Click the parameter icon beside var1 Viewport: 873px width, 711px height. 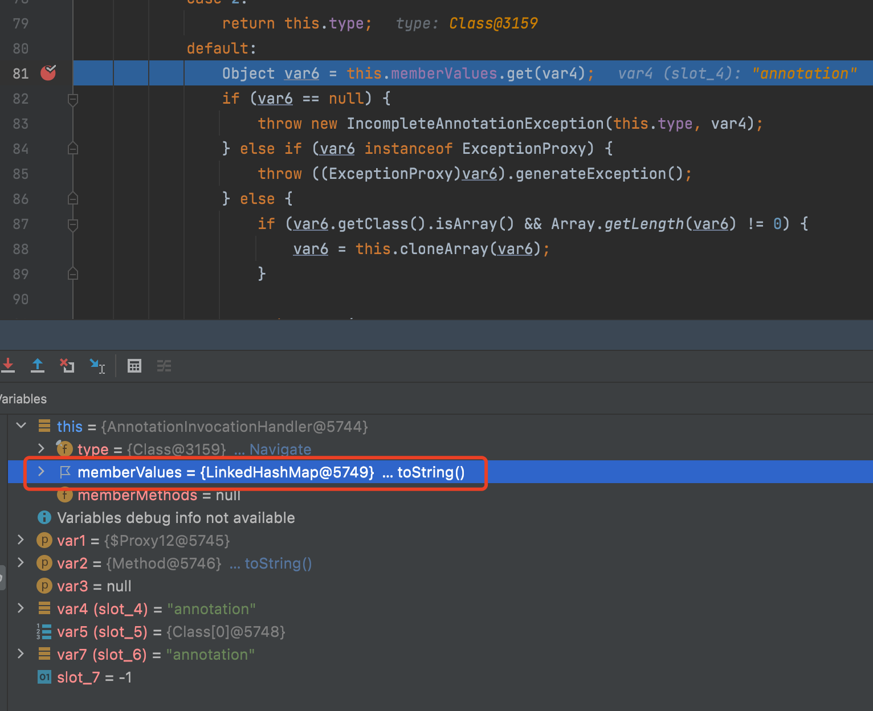[44, 540]
